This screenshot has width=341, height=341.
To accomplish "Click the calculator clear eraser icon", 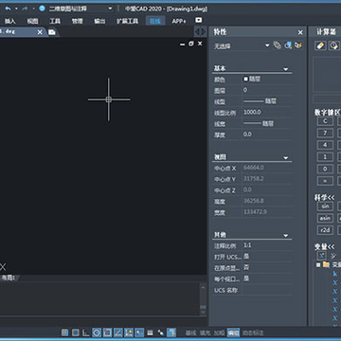I will [x=320, y=45].
